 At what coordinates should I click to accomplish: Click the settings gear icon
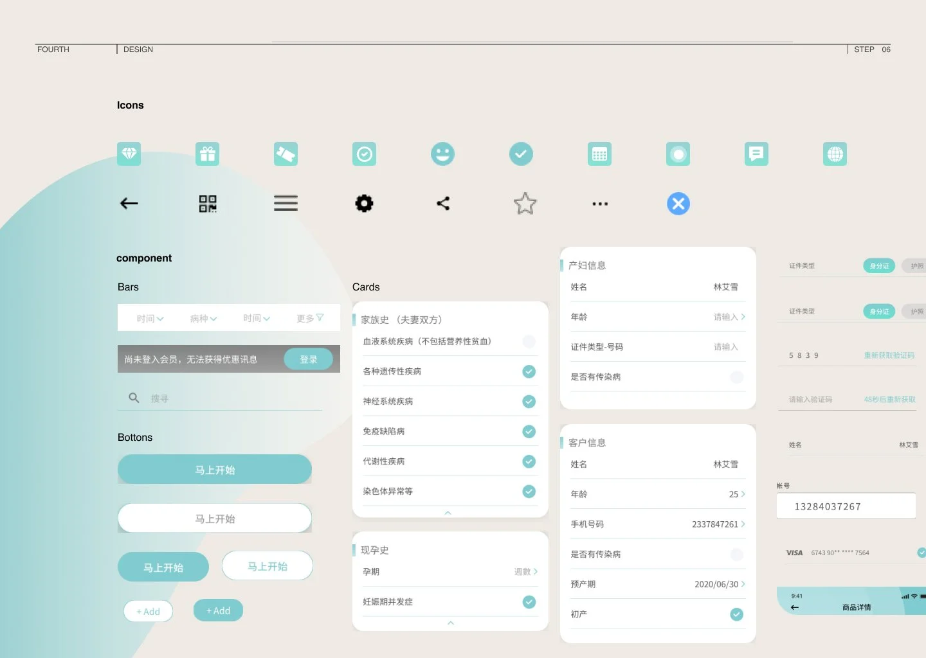[364, 203]
